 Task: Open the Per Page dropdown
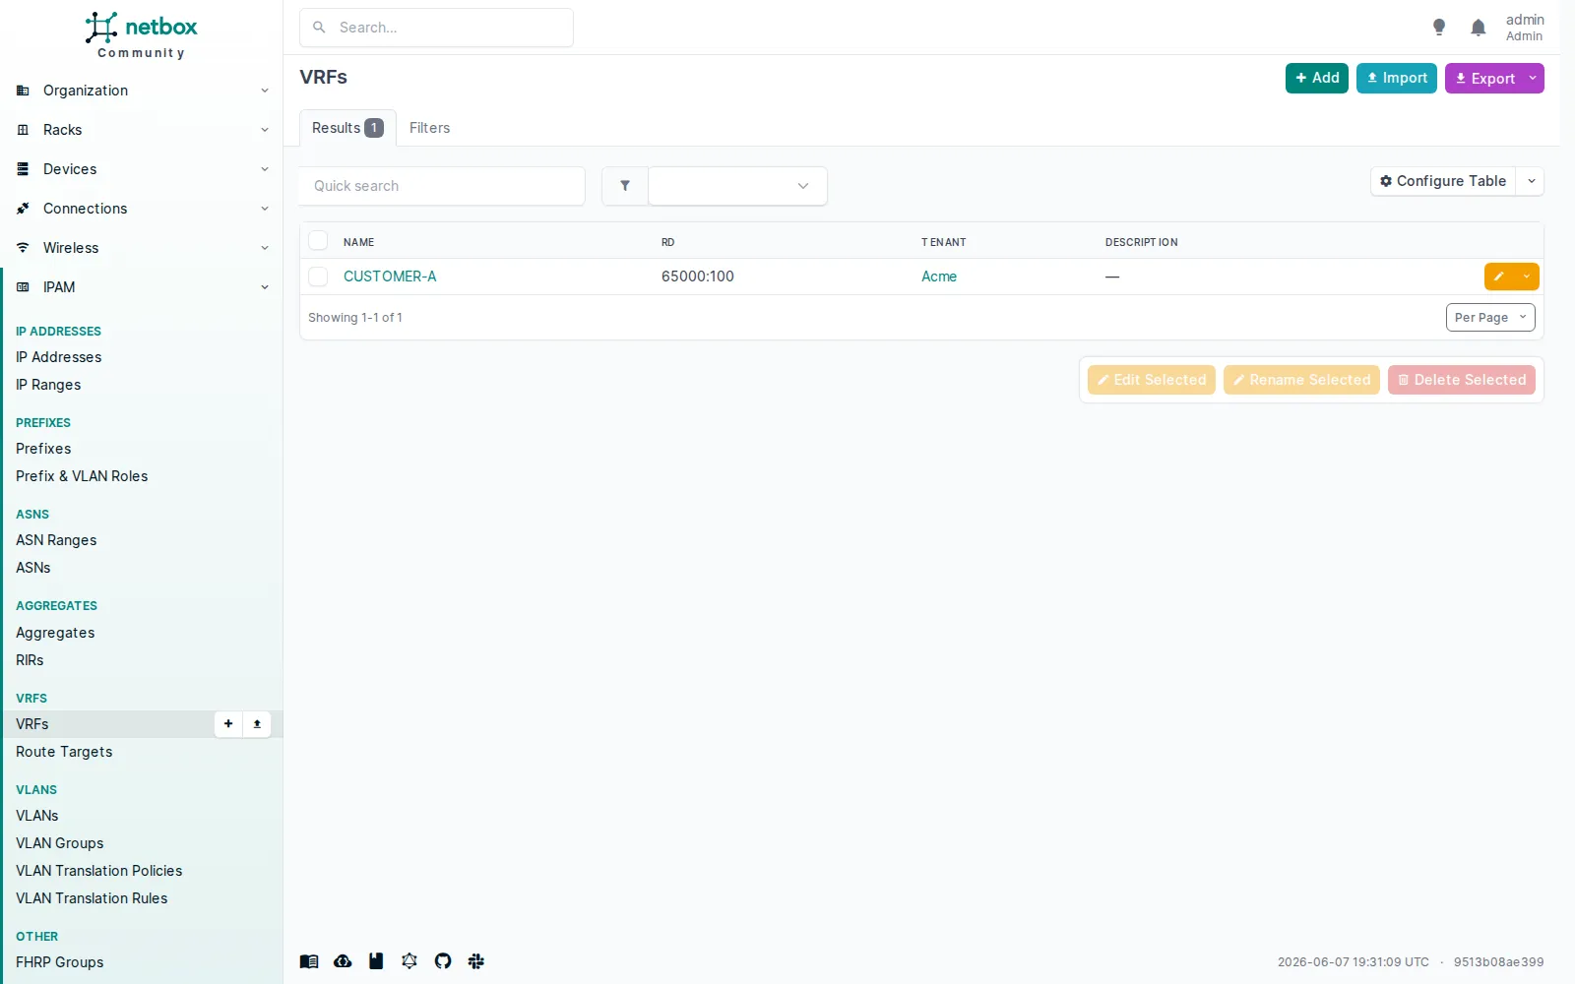click(x=1490, y=317)
